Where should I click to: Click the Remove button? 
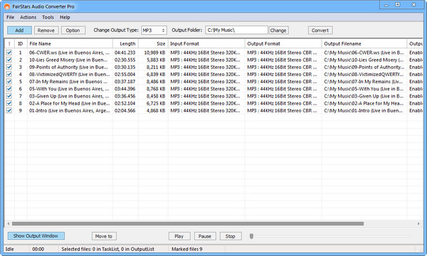click(x=46, y=30)
